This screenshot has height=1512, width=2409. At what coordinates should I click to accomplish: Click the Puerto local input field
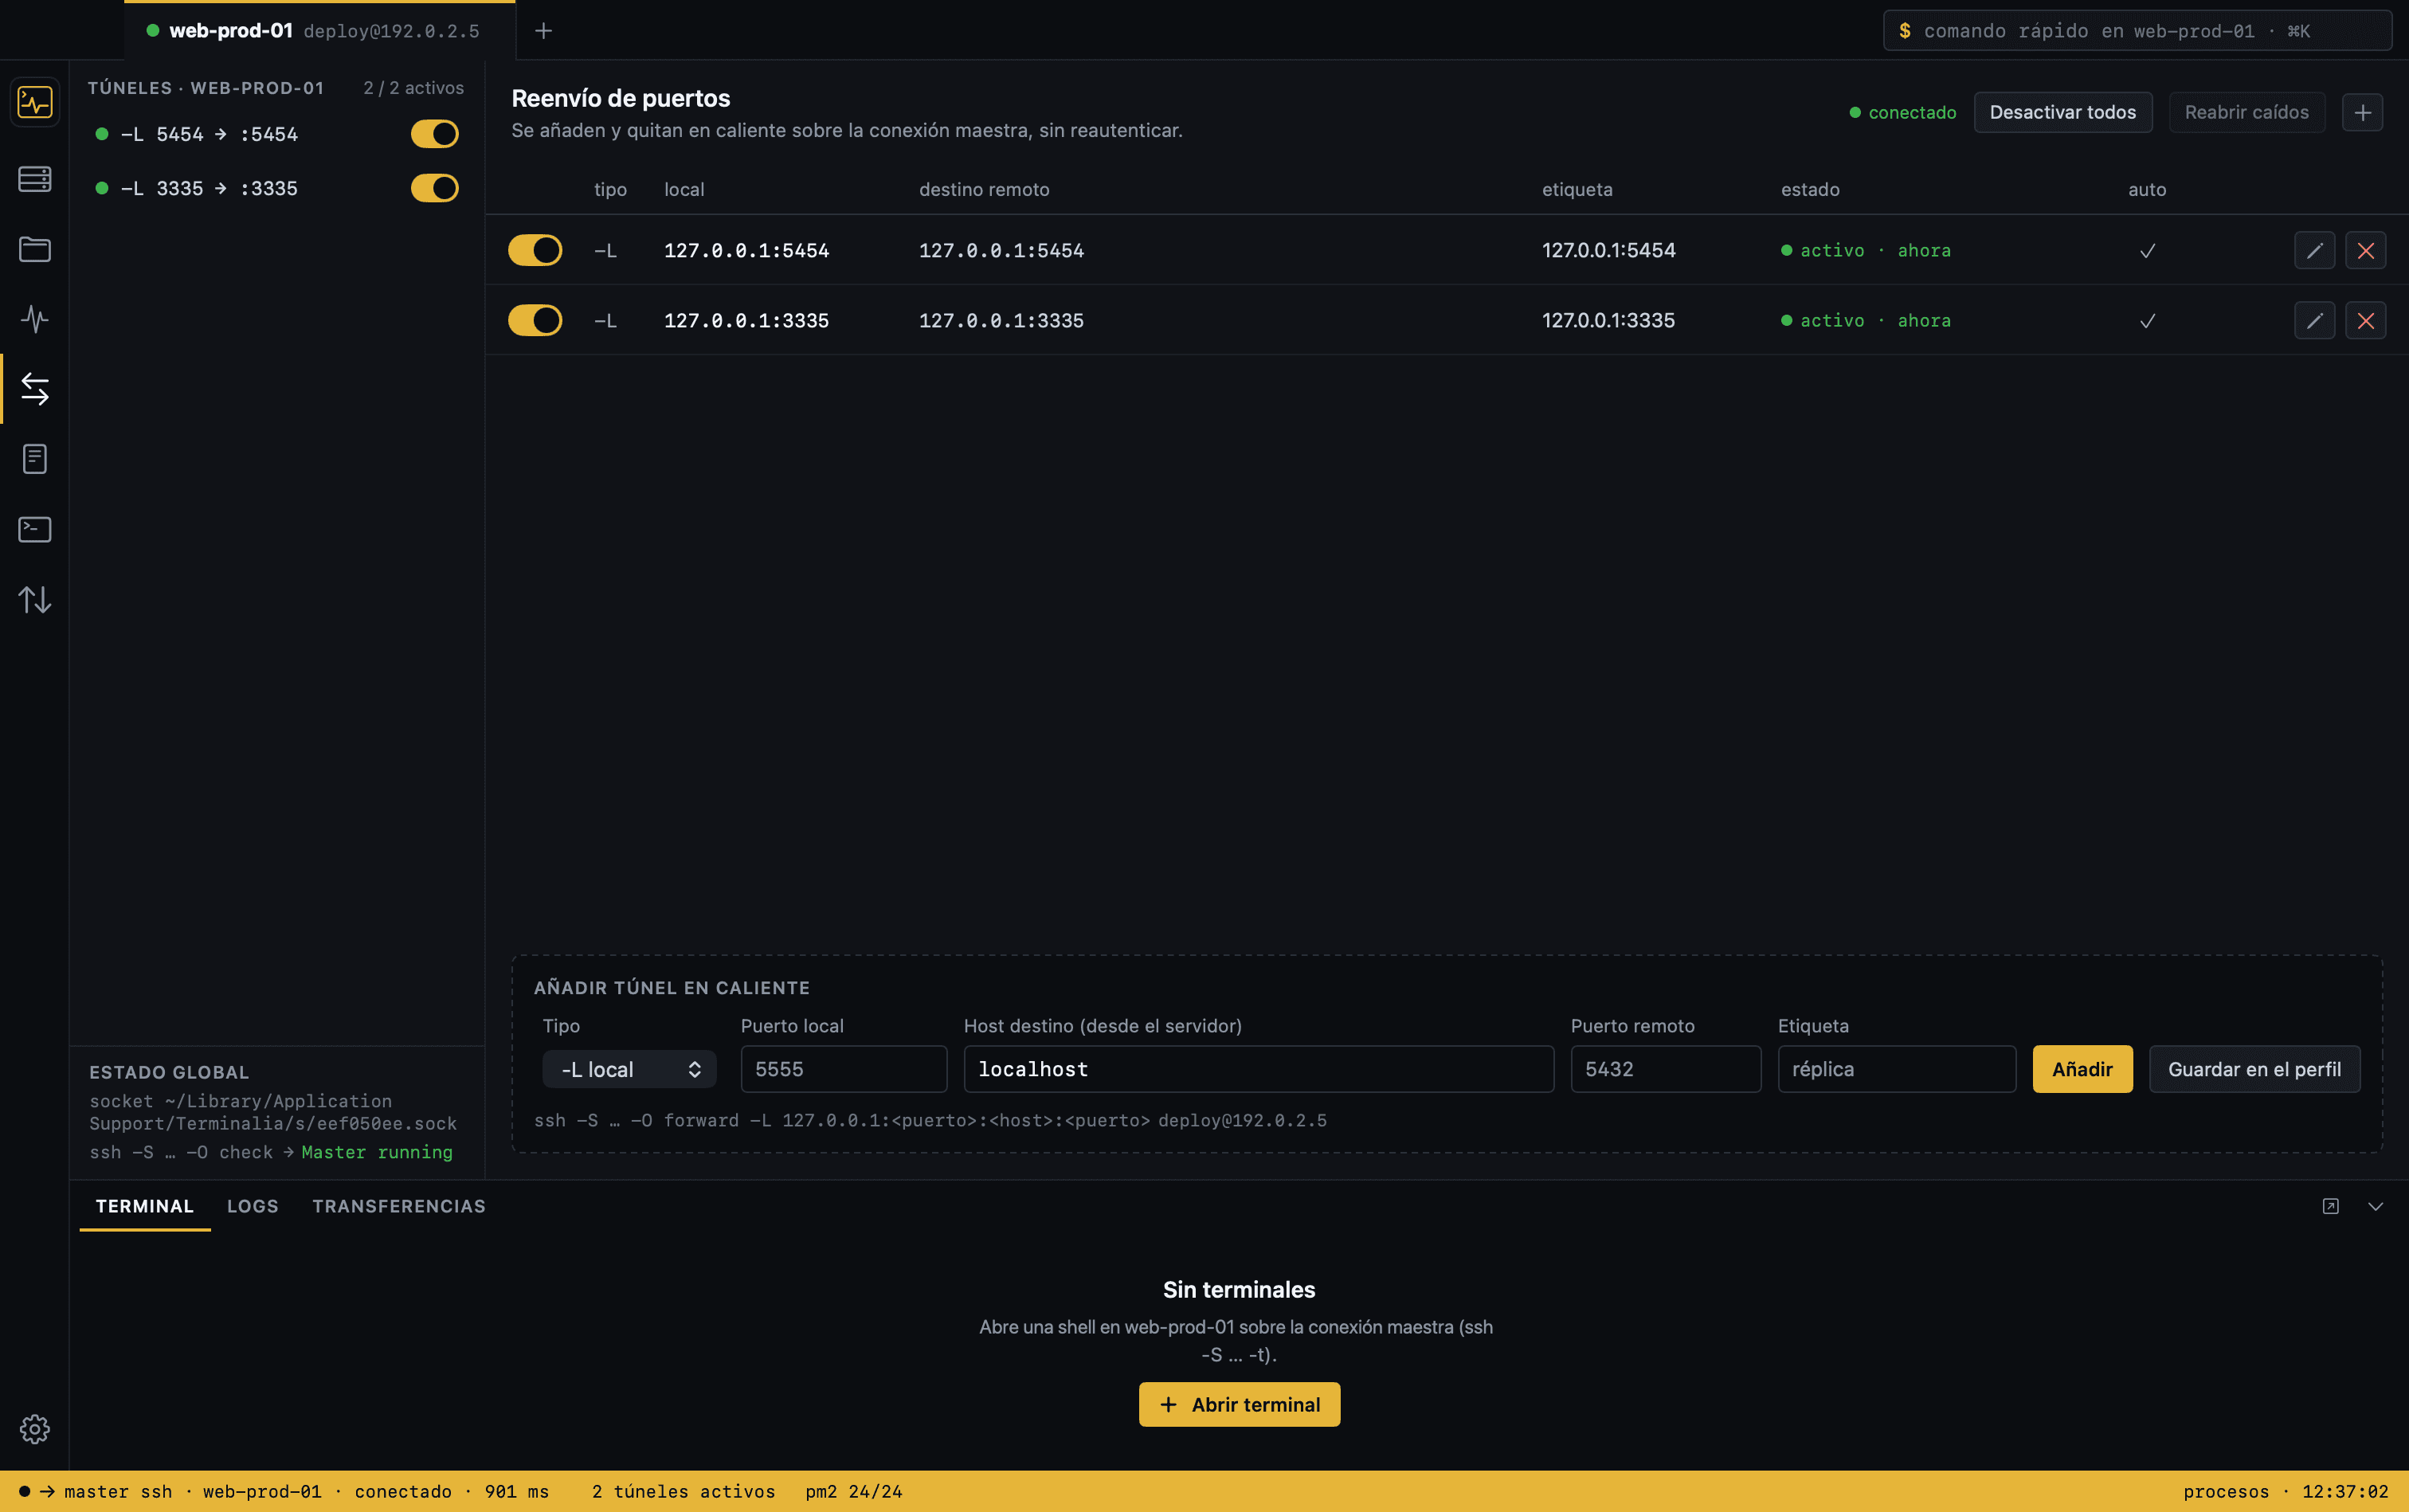pyautogui.click(x=844, y=1069)
